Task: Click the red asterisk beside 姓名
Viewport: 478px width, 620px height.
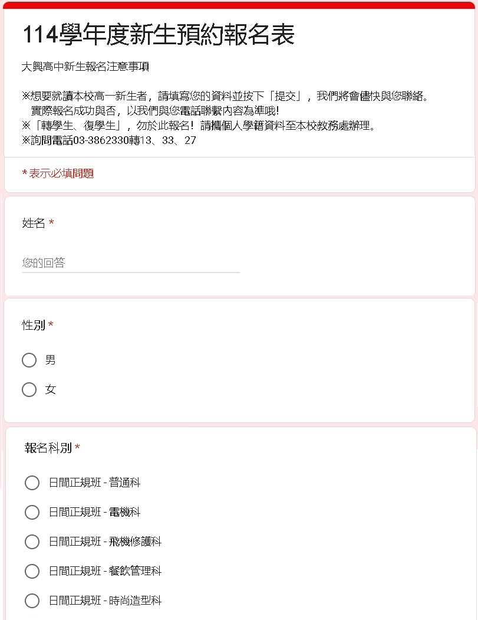Action: pyautogui.click(x=51, y=222)
